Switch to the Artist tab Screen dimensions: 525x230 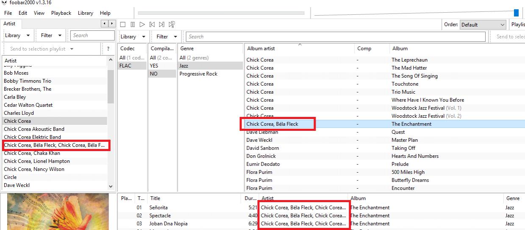10,24
